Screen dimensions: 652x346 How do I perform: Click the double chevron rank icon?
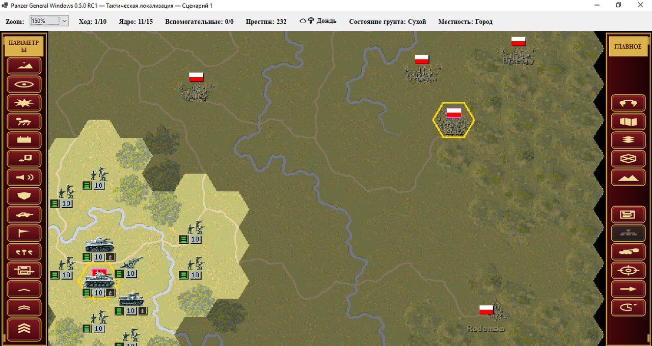tap(24, 308)
